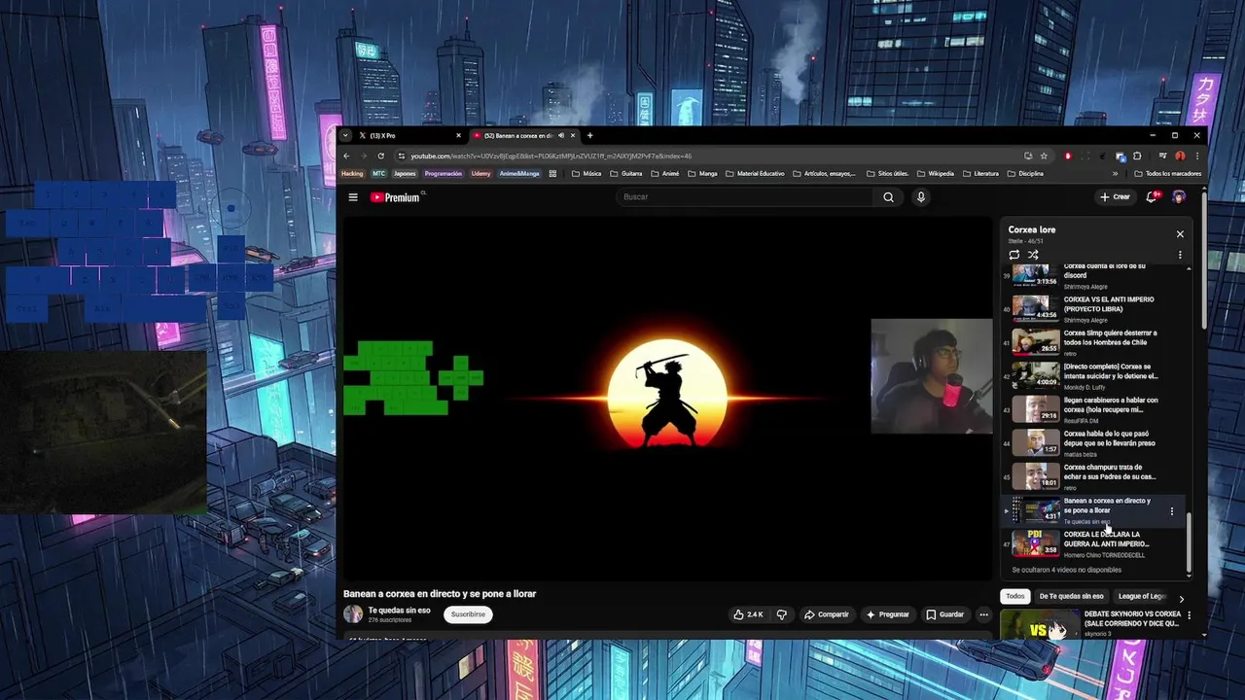Open the channel avatar under the video
This screenshot has width=1245, height=700.
coord(353,614)
